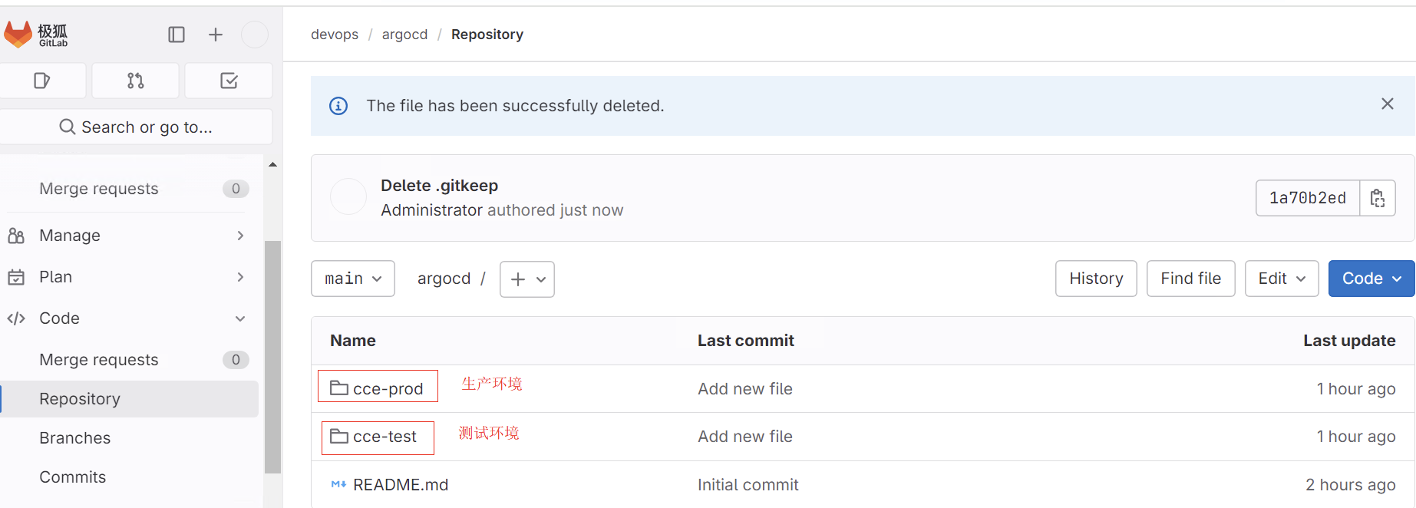Viewport: 1416px width, 508px height.
Task: Click the user avatar in sidebar
Action: tap(255, 35)
